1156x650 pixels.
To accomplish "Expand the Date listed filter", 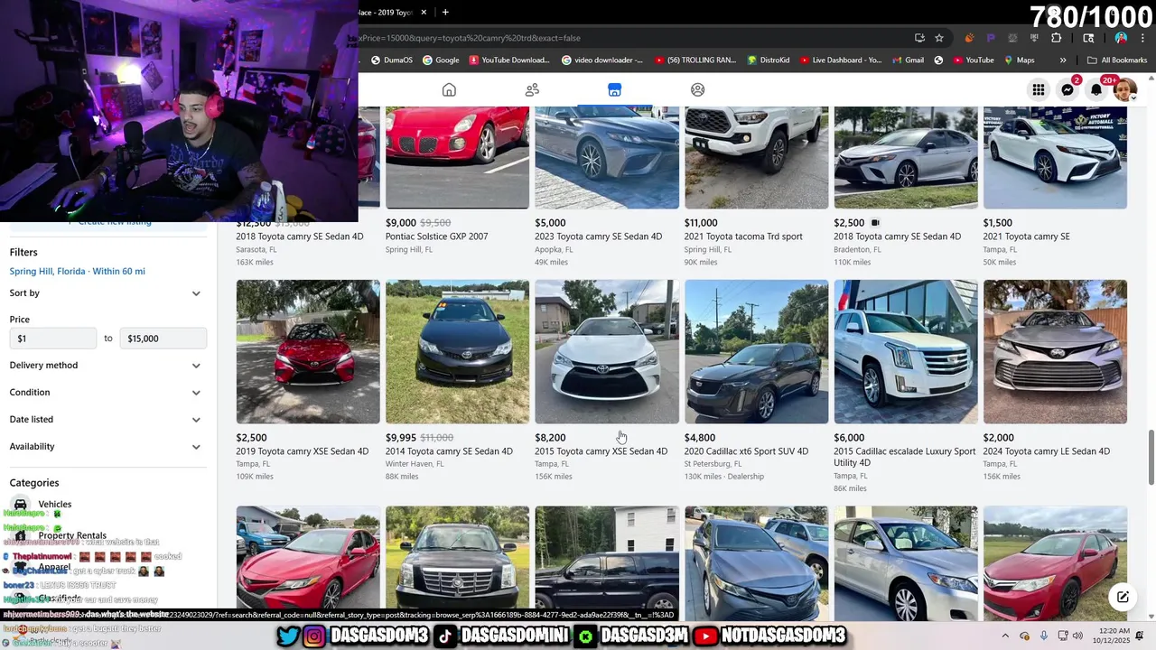I will [107, 420].
